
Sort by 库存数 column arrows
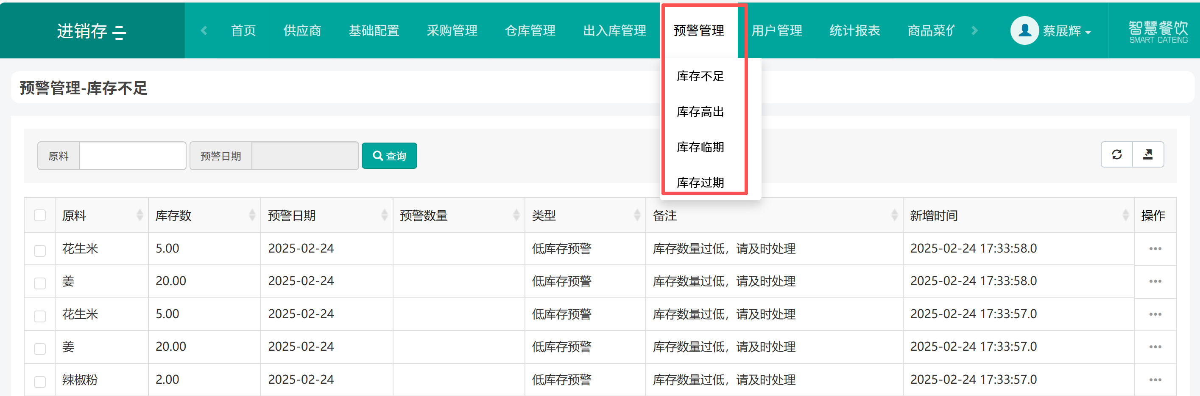(252, 215)
